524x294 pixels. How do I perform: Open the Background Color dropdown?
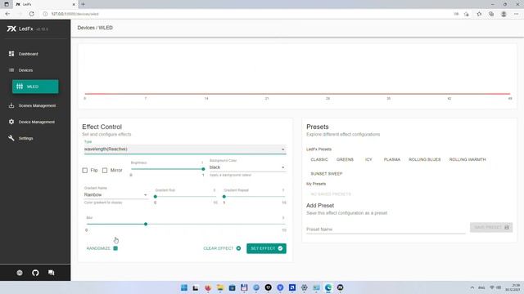coord(247,167)
